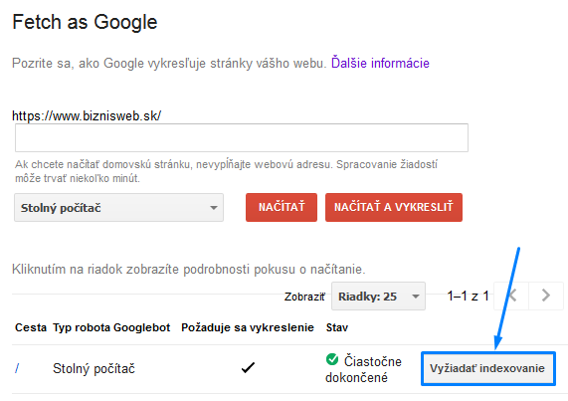The width and height of the screenshot is (568, 401).
Task: Click the Vyžiadať indexovanie button
Action: [487, 368]
